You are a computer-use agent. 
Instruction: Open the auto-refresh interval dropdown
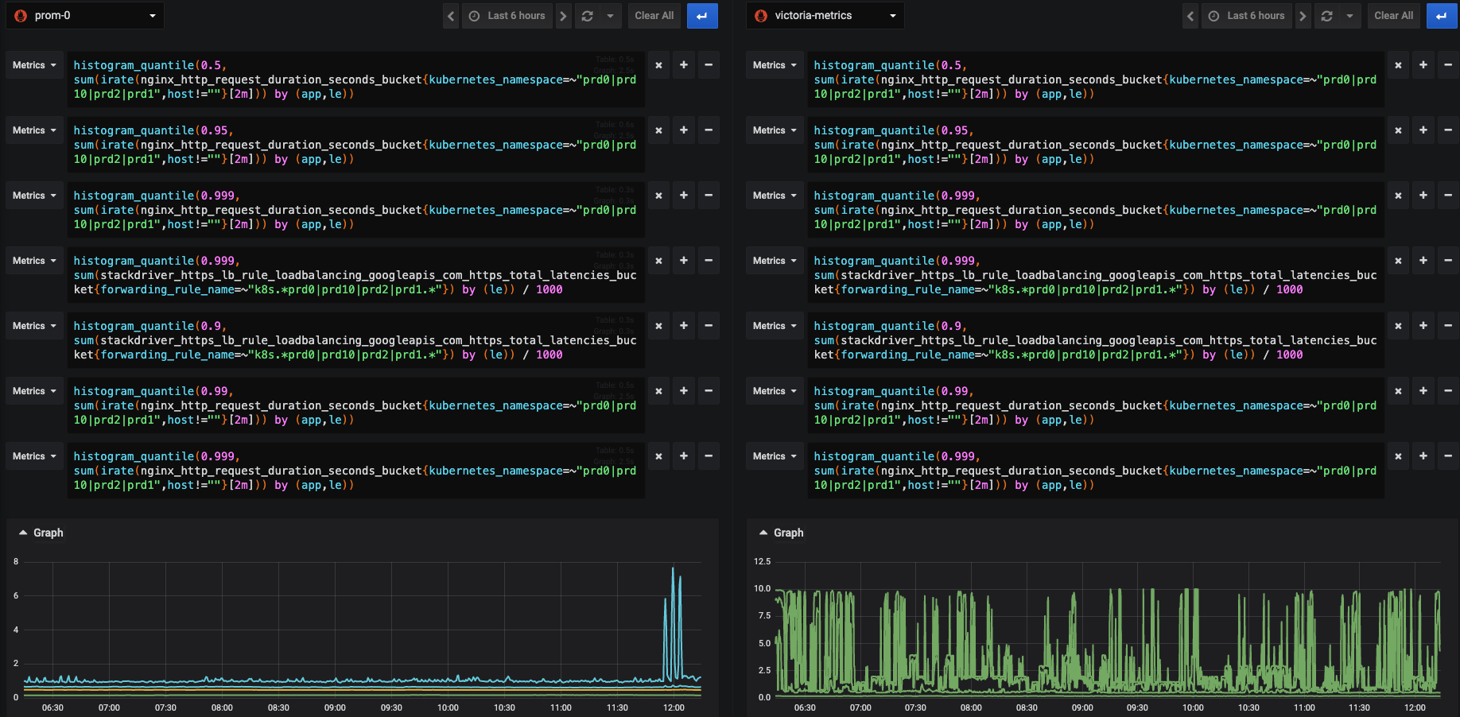tap(610, 15)
